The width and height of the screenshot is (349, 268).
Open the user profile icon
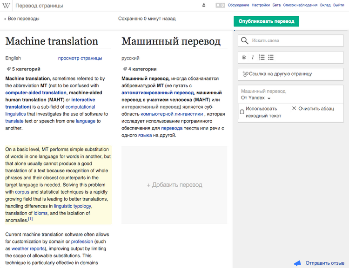[x=204, y=6]
